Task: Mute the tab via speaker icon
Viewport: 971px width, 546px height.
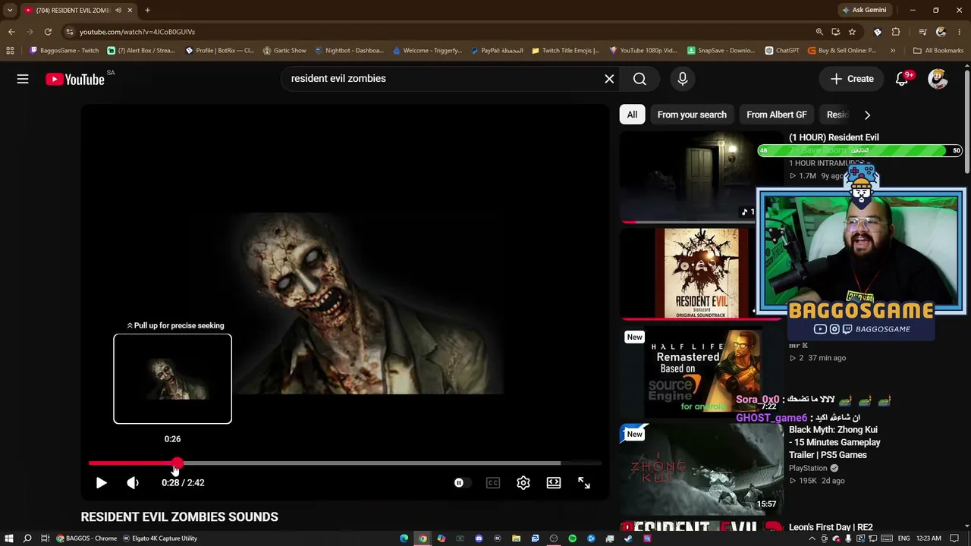Action: (x=118, y=10)
